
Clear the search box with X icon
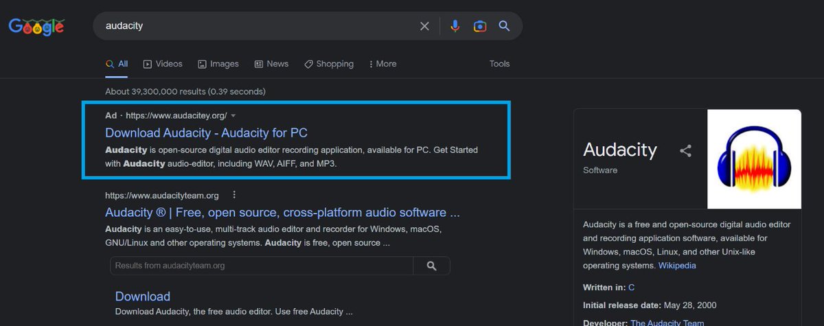(x=424, y=26)
